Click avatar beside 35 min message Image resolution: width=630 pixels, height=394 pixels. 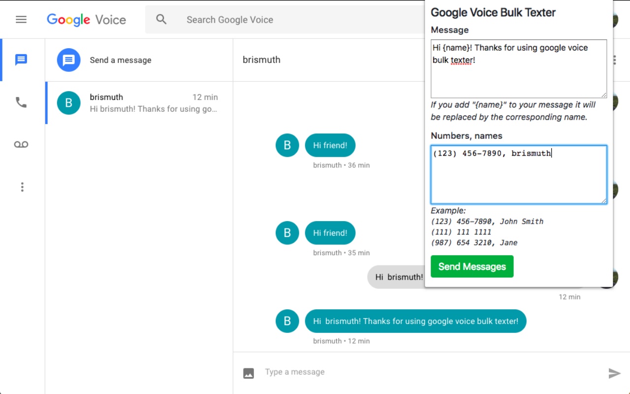tap(287, 233)
